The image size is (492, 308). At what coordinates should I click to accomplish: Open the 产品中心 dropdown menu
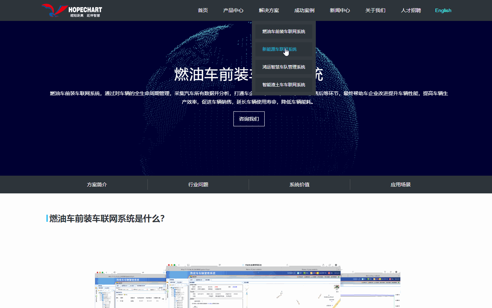pyautogui.click(x=233, y=10)
